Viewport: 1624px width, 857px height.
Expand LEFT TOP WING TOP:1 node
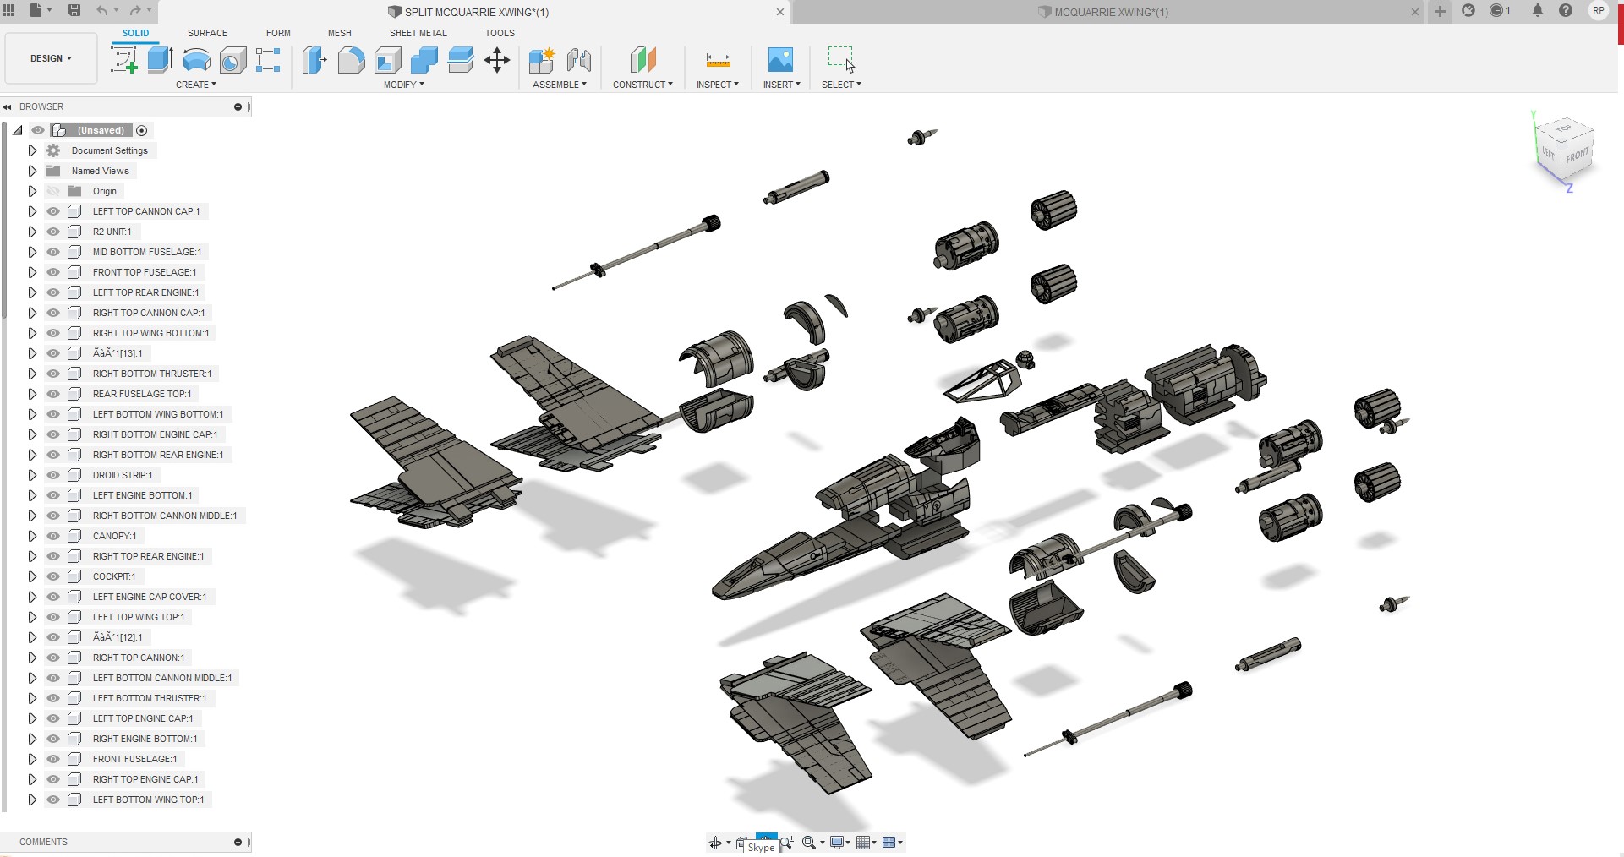point(32,617)
